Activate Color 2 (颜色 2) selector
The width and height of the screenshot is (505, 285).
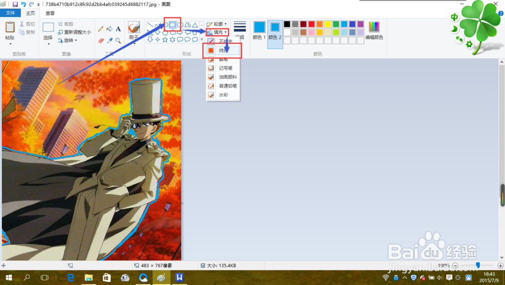coord(275,34)
